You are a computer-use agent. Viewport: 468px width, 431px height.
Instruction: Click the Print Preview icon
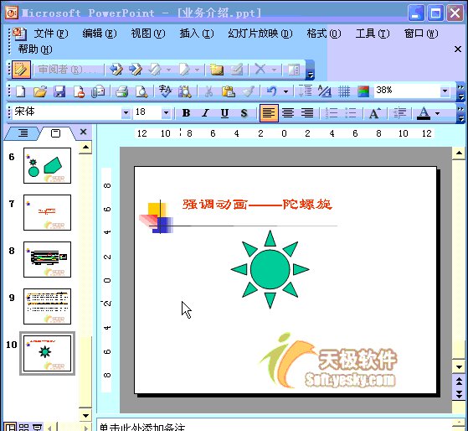(x=141, y=91)
